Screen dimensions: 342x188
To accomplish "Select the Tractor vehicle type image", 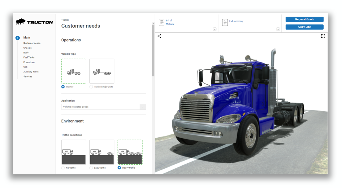I will pos(74,71).
